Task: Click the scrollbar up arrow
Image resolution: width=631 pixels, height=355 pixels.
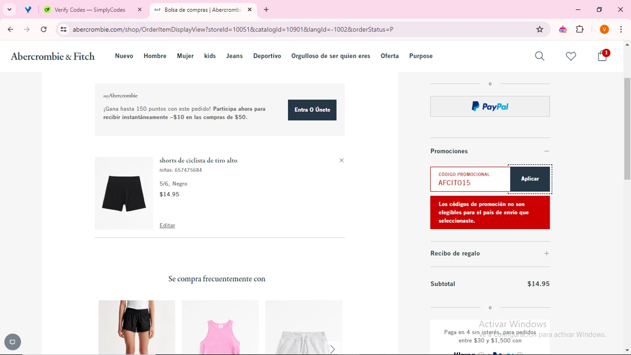Action: point(627,44)
